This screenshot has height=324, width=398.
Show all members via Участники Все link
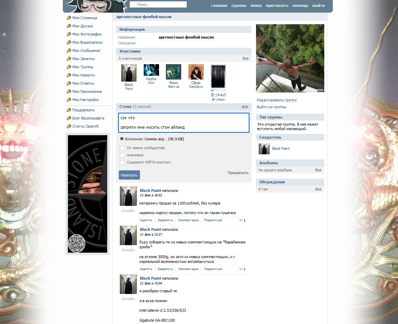click(245, 58)
